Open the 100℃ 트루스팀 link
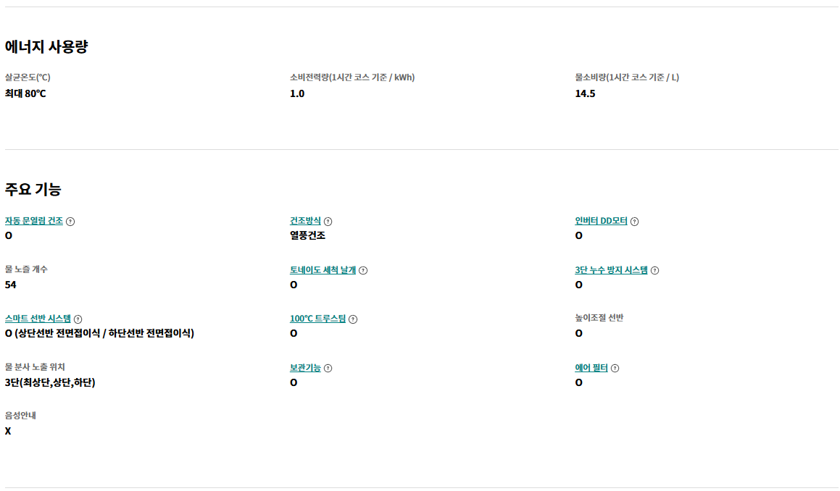840x491 pixels. 317,319
